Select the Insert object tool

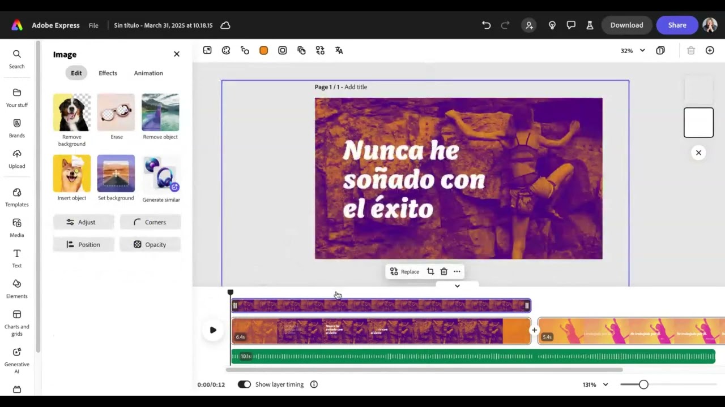click(72, 177)
